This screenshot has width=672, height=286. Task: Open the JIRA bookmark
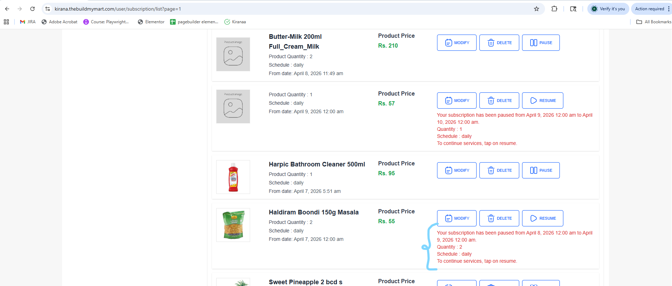tap(28, 22)
